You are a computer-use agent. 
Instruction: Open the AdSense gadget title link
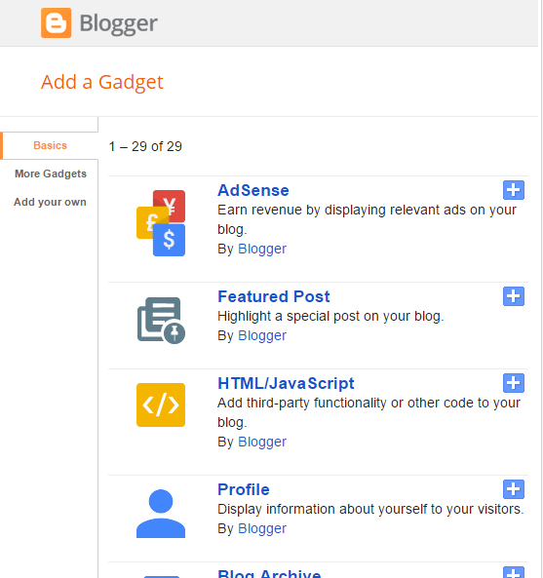[253, 191]
